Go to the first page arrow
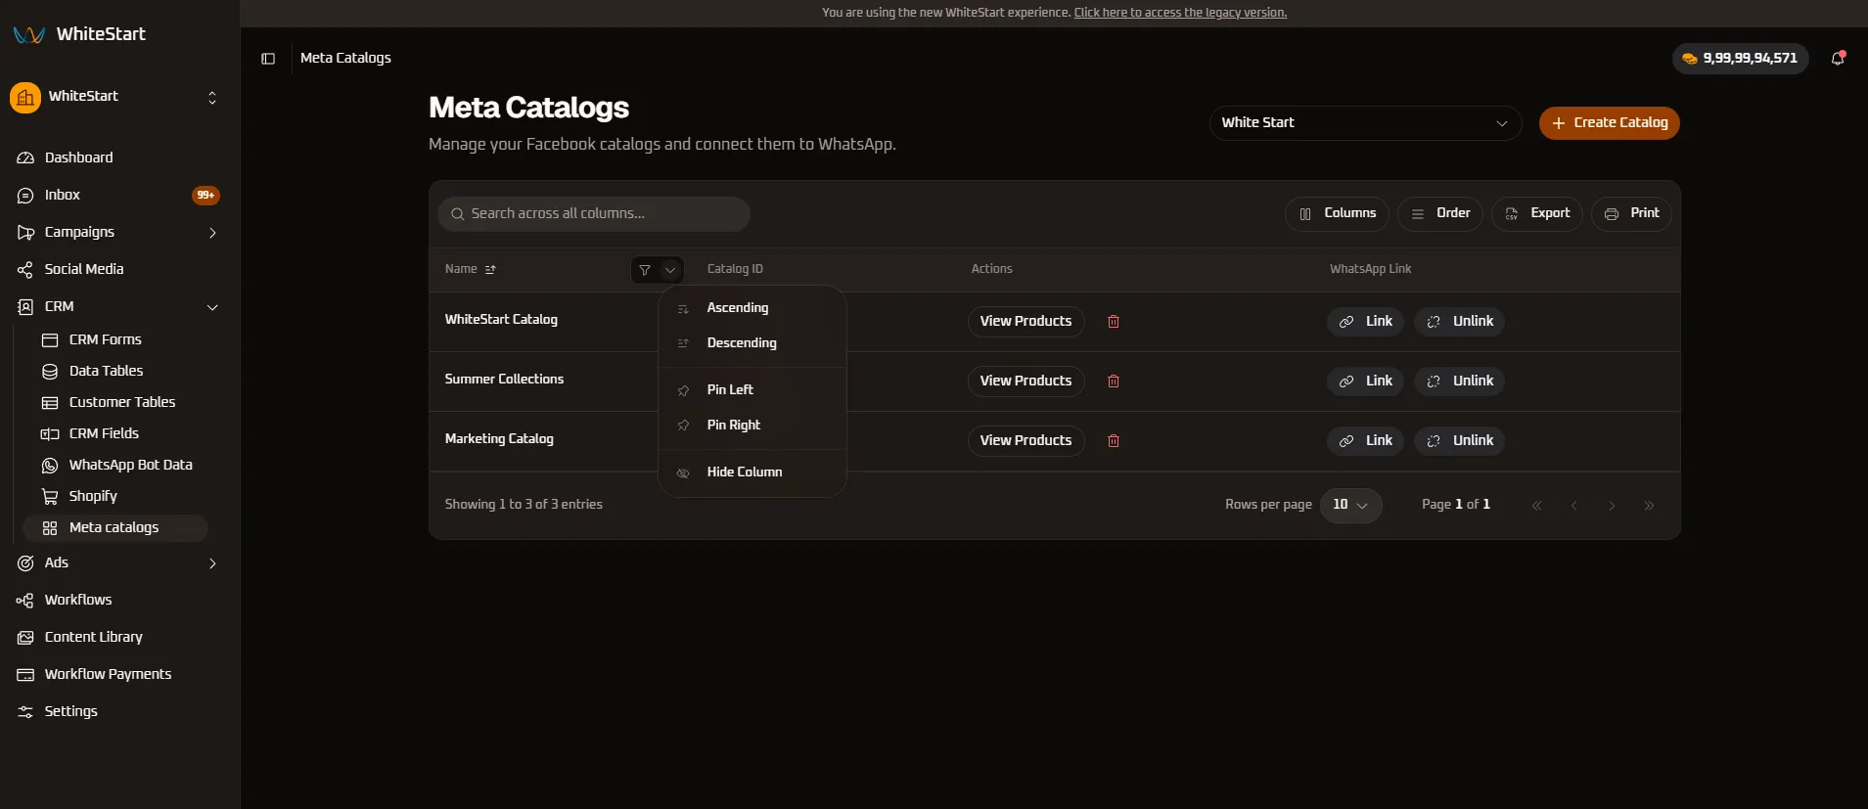Image resolution: width=1868 pixels, height=809 pixels. click(1536, 506)
